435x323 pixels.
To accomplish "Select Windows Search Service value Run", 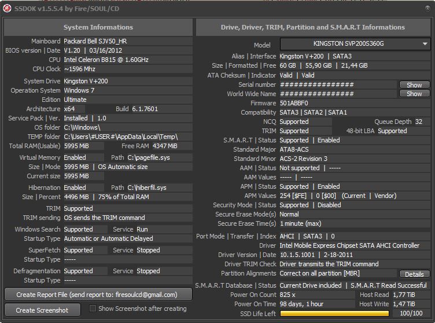I will click(142, 229).
